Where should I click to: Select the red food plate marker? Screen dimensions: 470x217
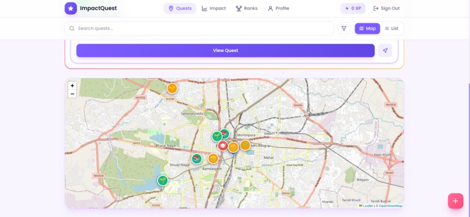(222, 146)
